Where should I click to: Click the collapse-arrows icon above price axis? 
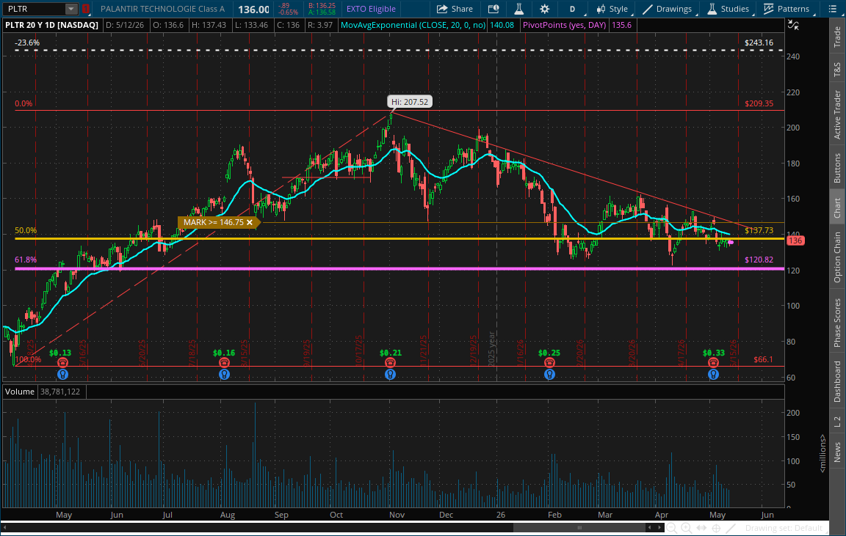[x=792, y=25]
